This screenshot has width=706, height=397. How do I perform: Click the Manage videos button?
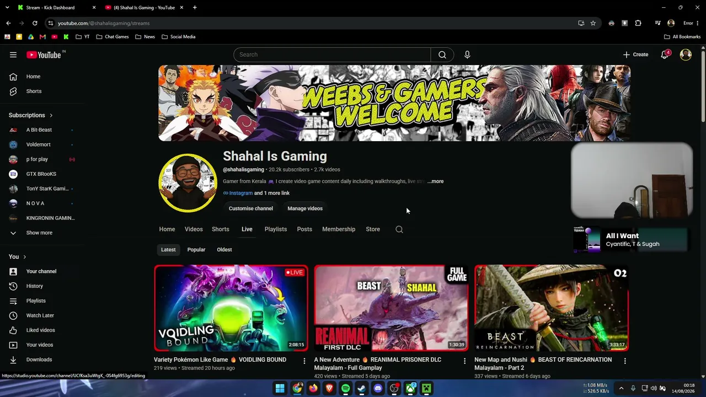point(305,208)
